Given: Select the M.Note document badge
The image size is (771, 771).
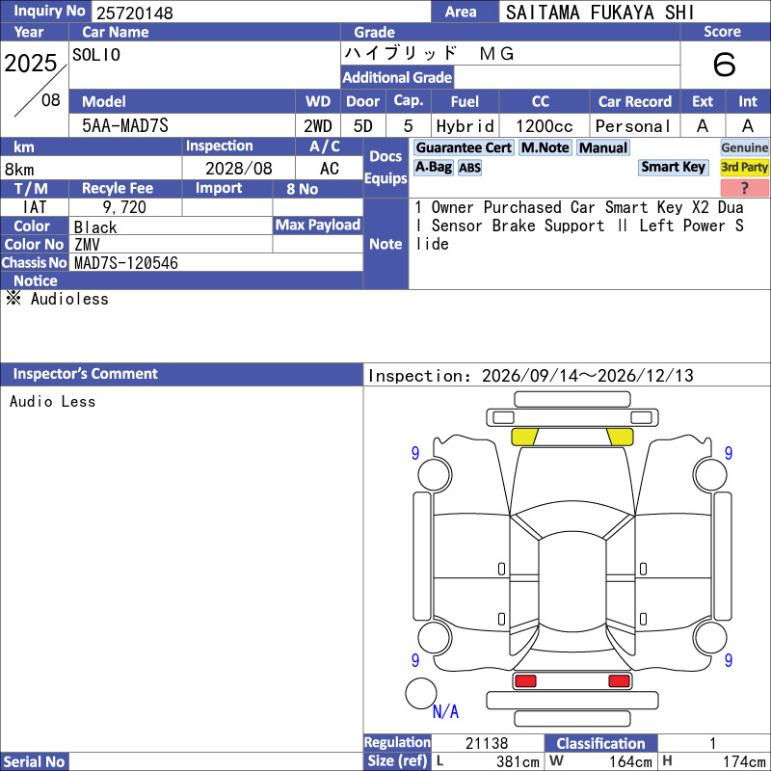Looking at the screenshot, I should coord(545,147).
